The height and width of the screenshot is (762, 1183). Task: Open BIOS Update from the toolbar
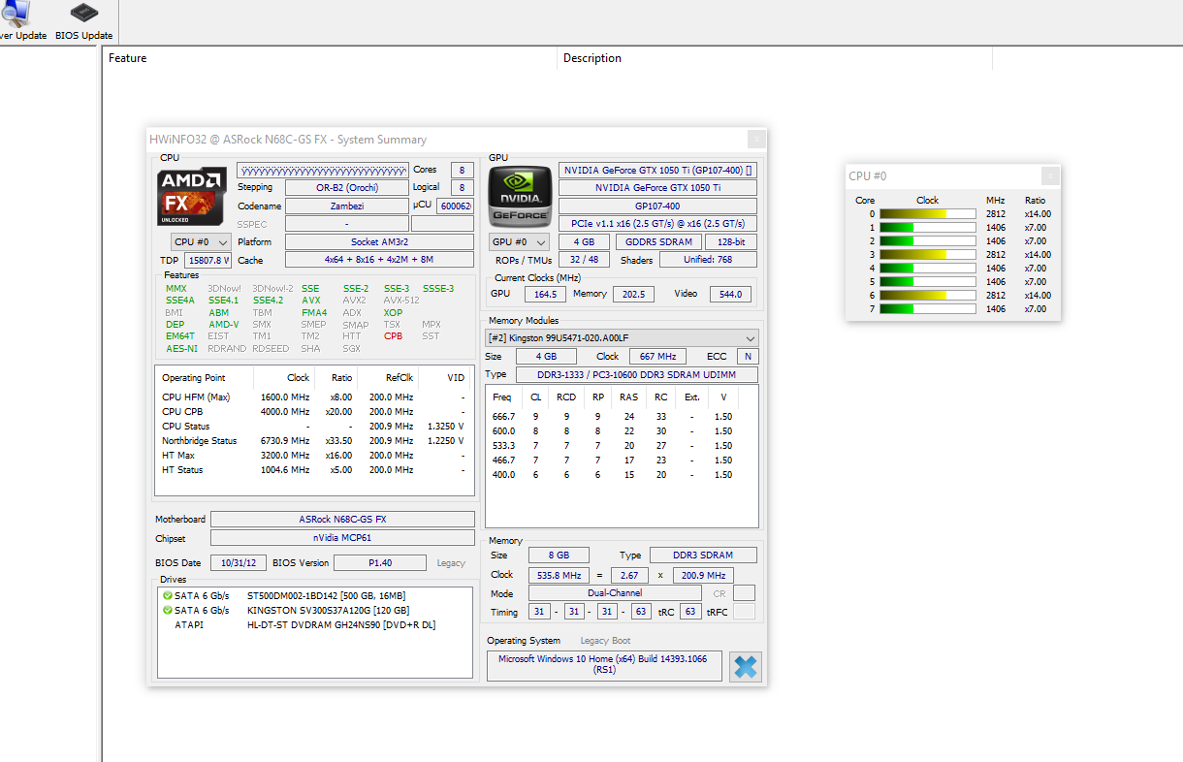tap(84, 21)
